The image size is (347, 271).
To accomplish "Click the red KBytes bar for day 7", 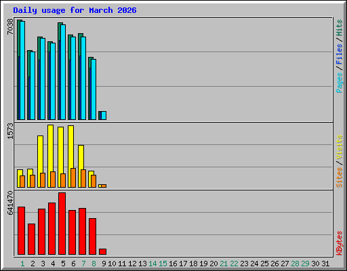I will coord(82,231).
